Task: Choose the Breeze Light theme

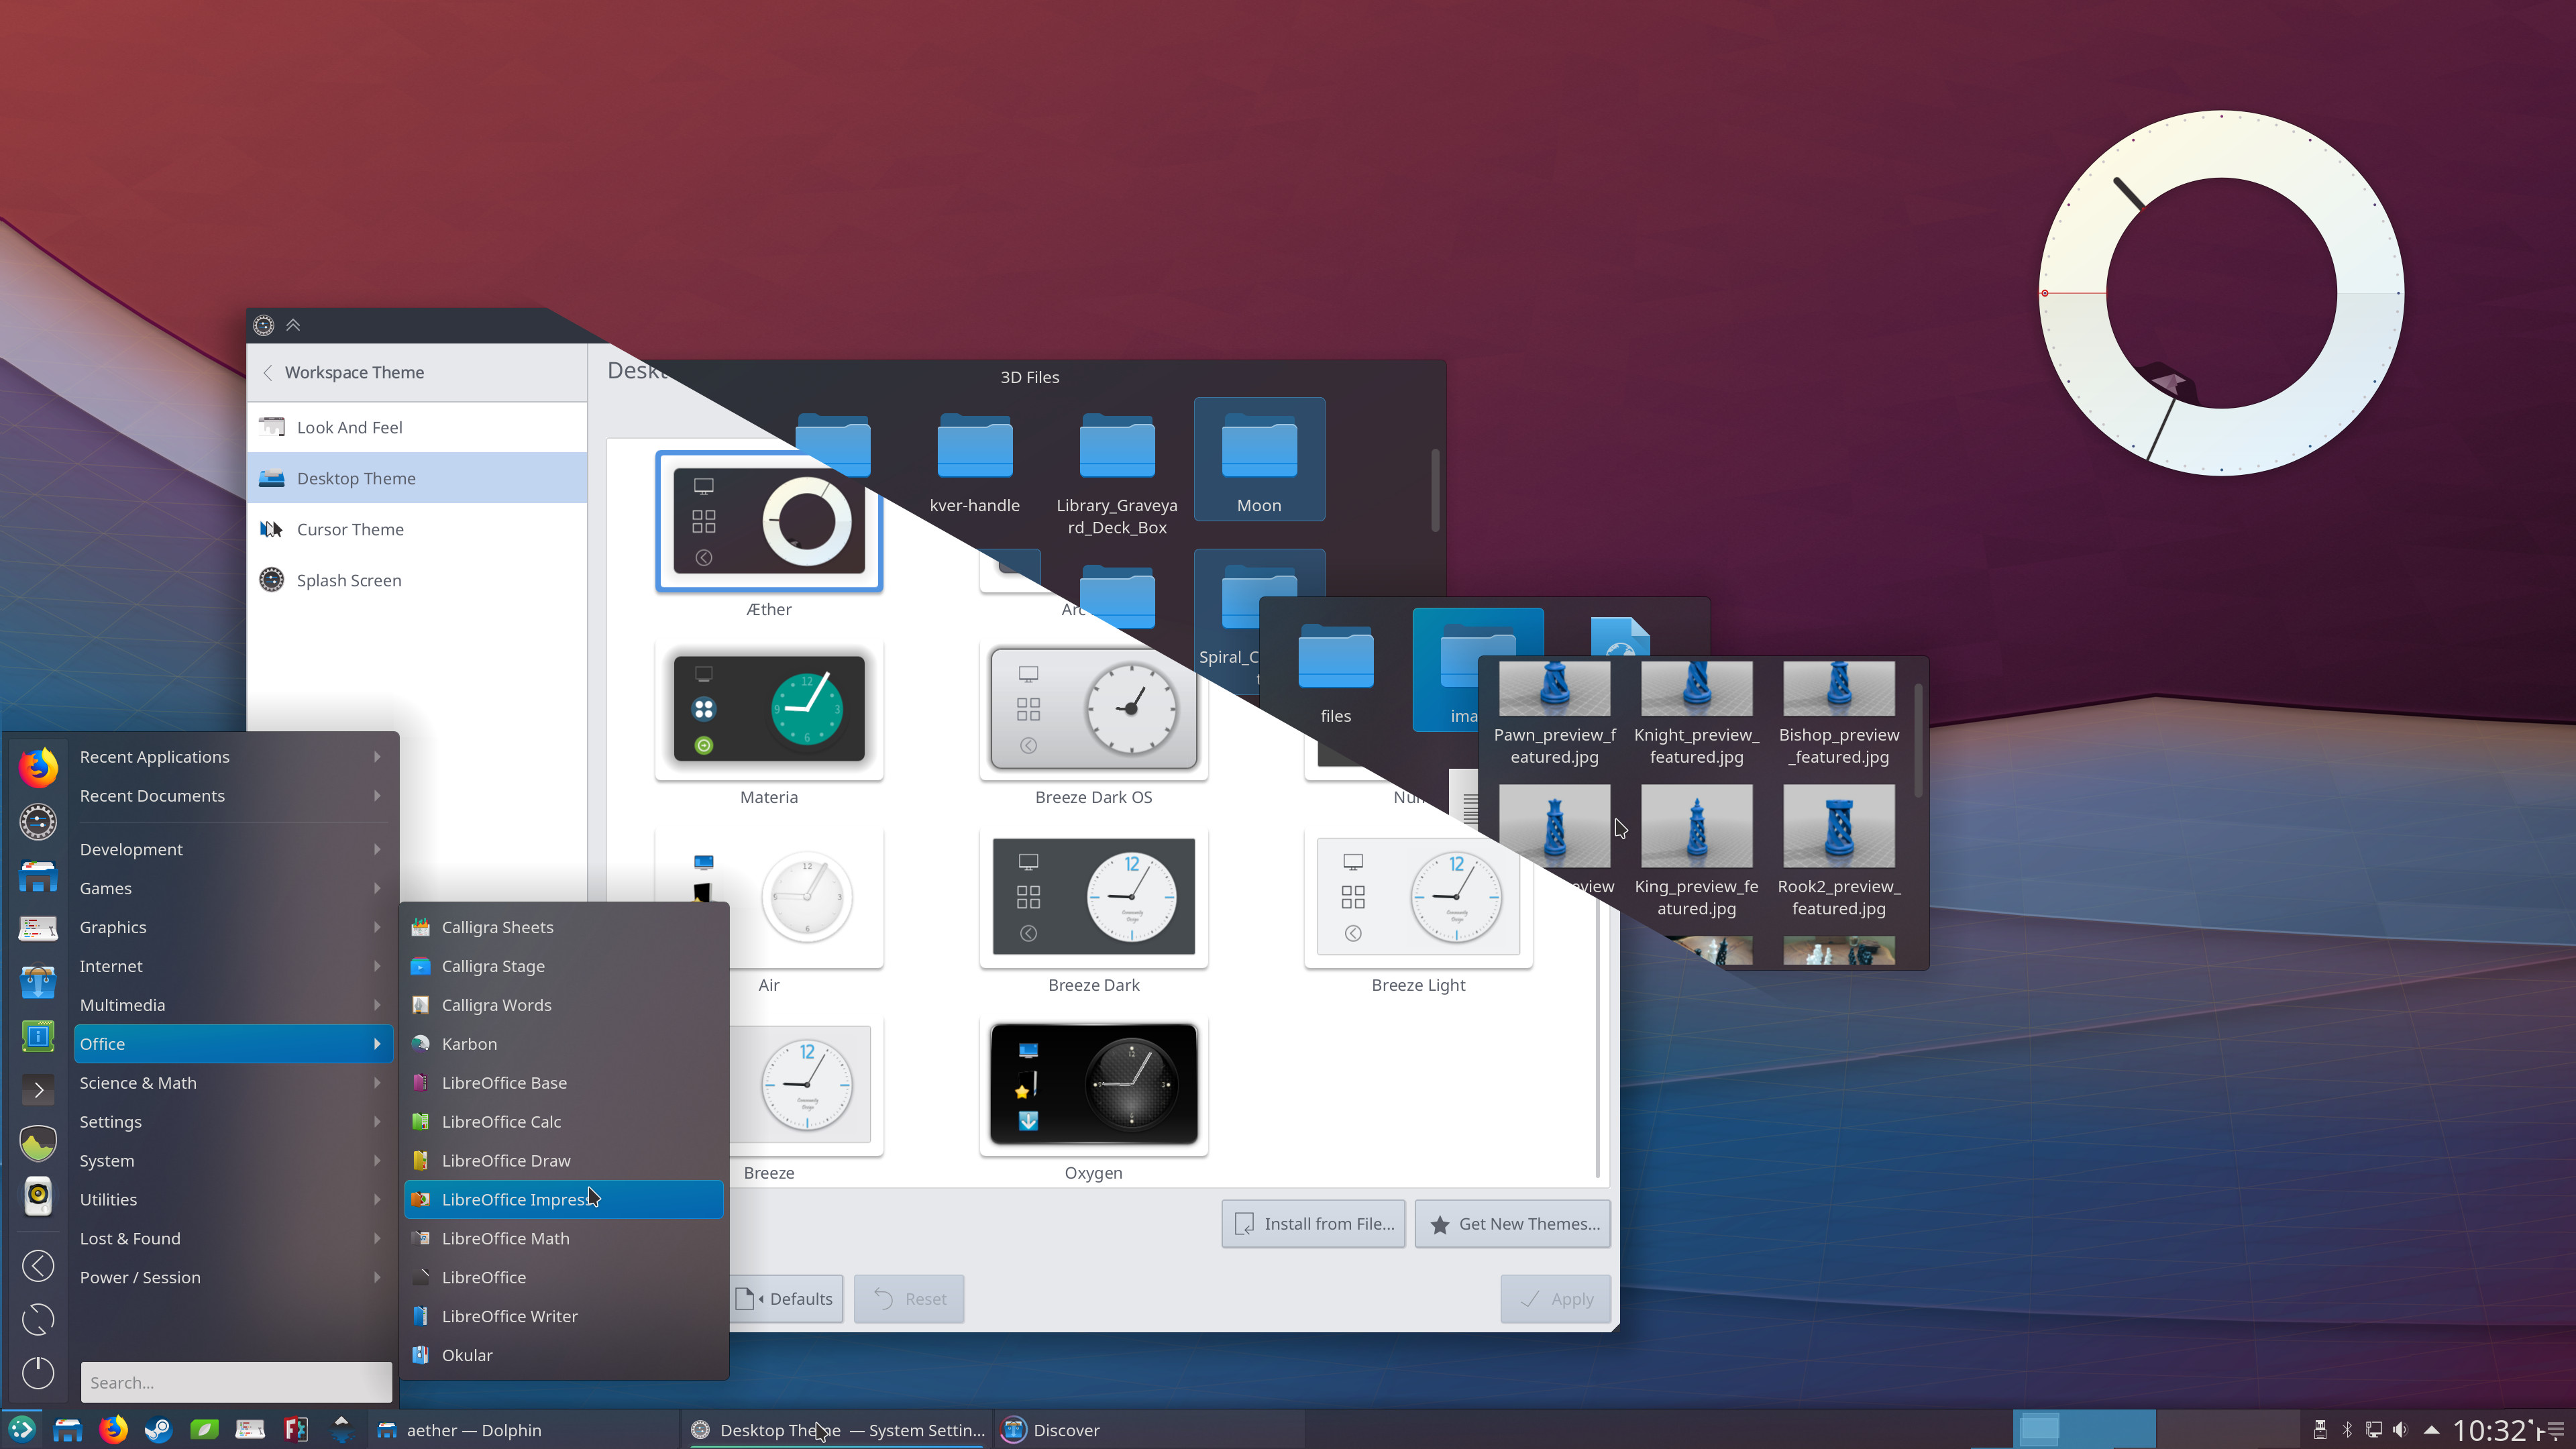Action: coord(1418,897)
